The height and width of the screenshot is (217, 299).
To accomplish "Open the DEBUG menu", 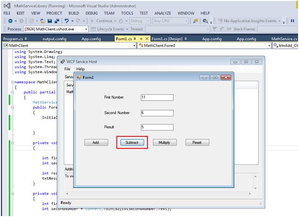I will 91,13.
